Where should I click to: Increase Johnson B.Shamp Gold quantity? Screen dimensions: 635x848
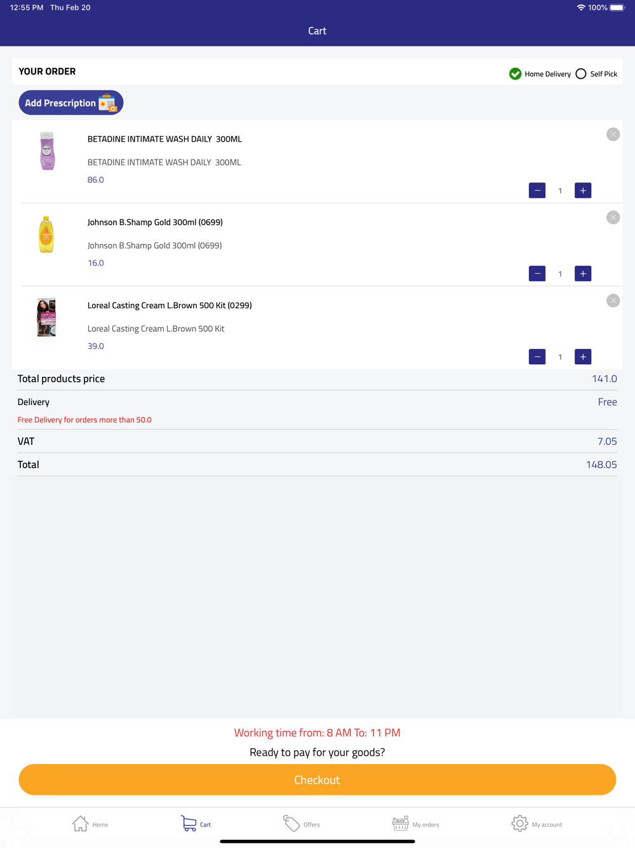click(x=583, y=274)
